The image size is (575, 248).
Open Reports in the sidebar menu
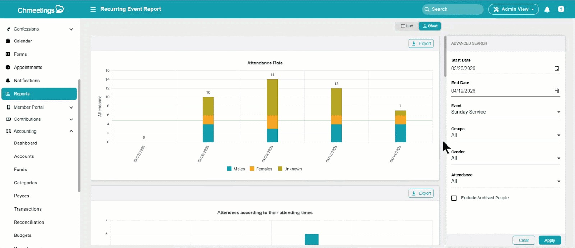click(x=39, y=94)
